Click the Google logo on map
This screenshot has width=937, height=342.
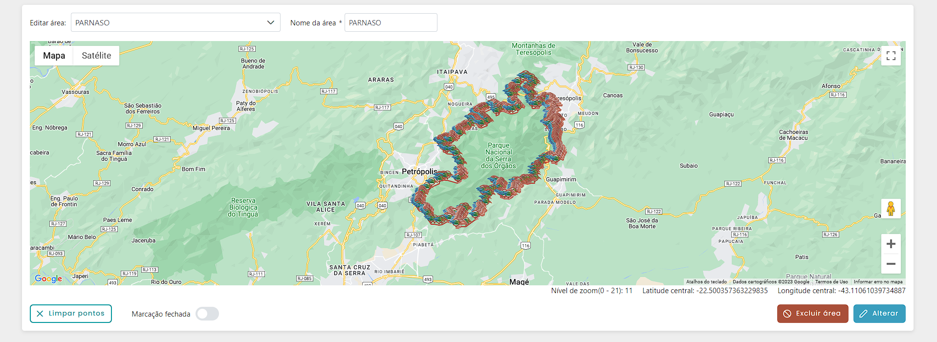pos(48,278)
